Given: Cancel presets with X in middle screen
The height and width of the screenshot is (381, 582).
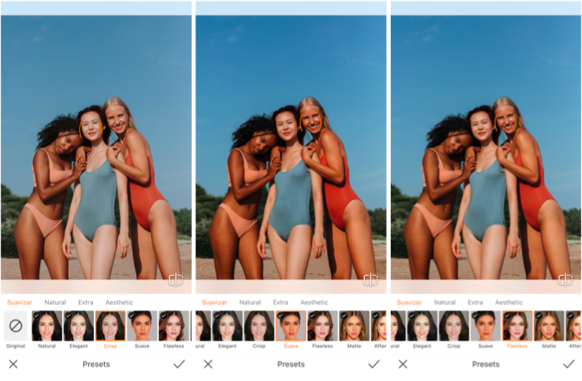Looking at the screenshot, I should (x=208, y=364).
